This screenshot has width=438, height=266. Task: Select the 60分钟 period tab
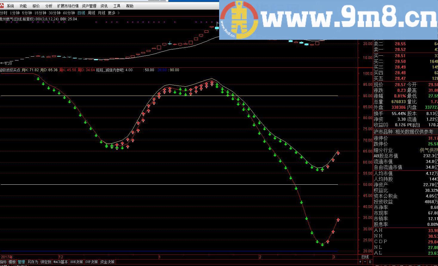point(69,13)
